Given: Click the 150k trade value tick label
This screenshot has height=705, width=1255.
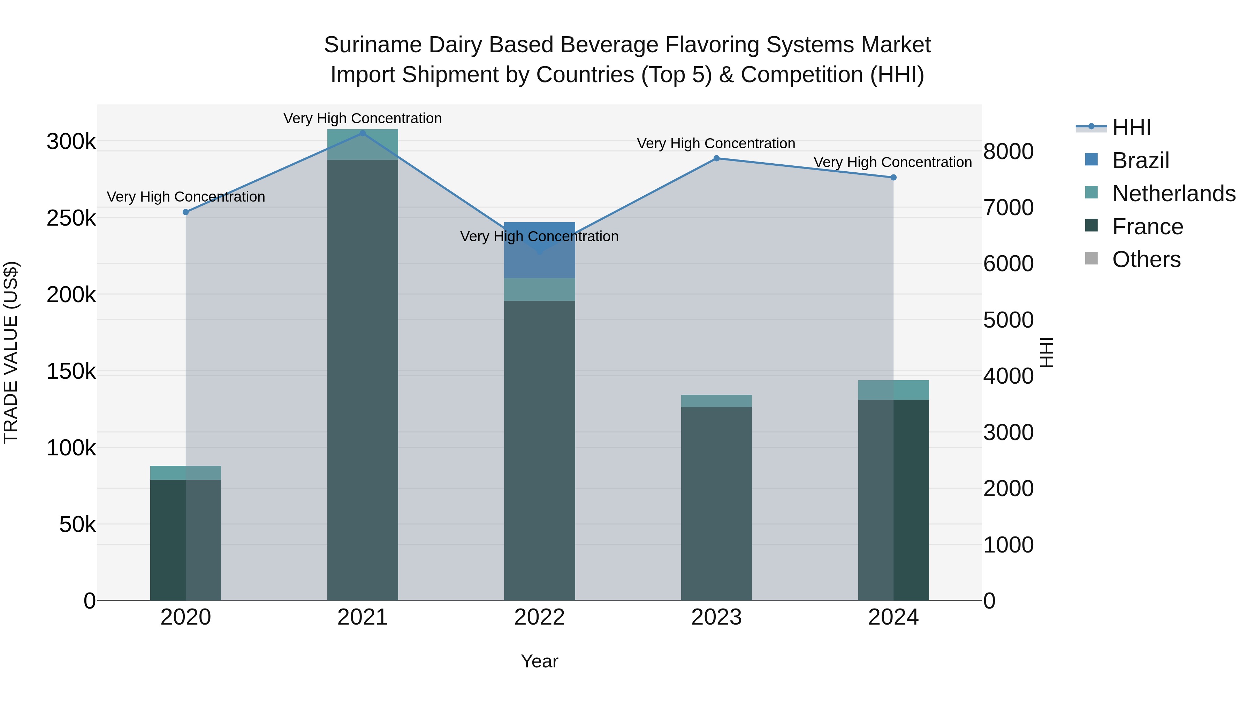Looking at the screenshot, I should (x=71, y=371).
